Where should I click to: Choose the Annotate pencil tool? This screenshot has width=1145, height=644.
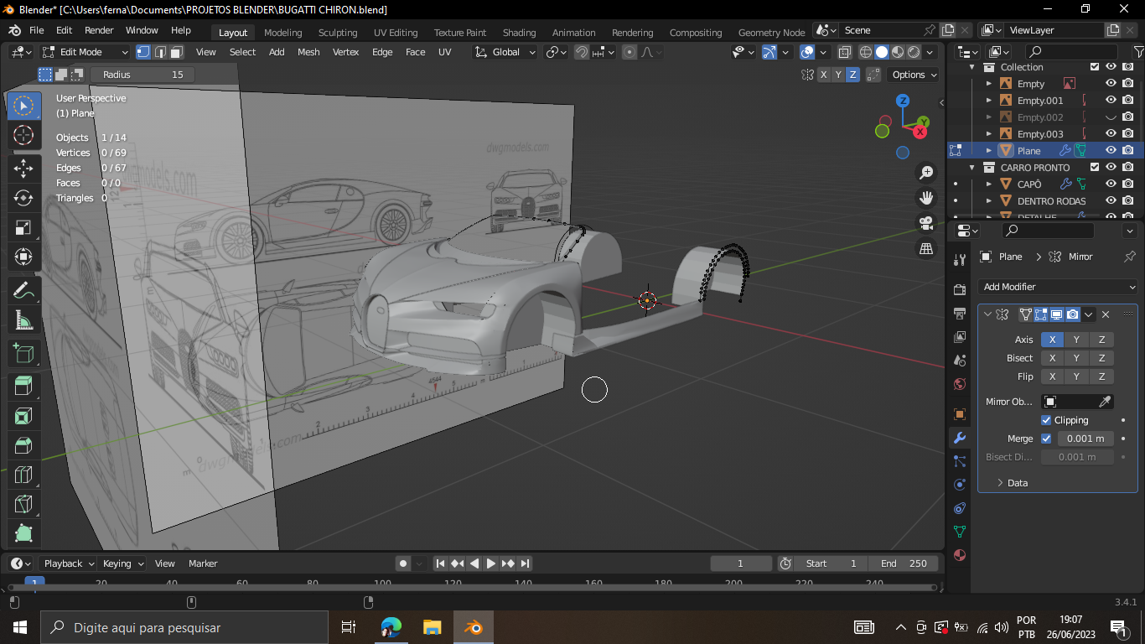click(x=23, y=291)
